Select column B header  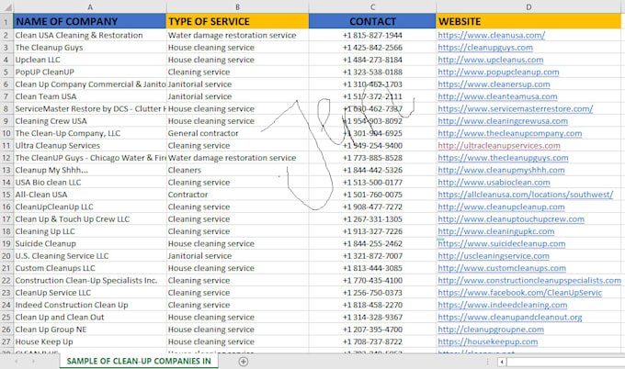(237, 6)
